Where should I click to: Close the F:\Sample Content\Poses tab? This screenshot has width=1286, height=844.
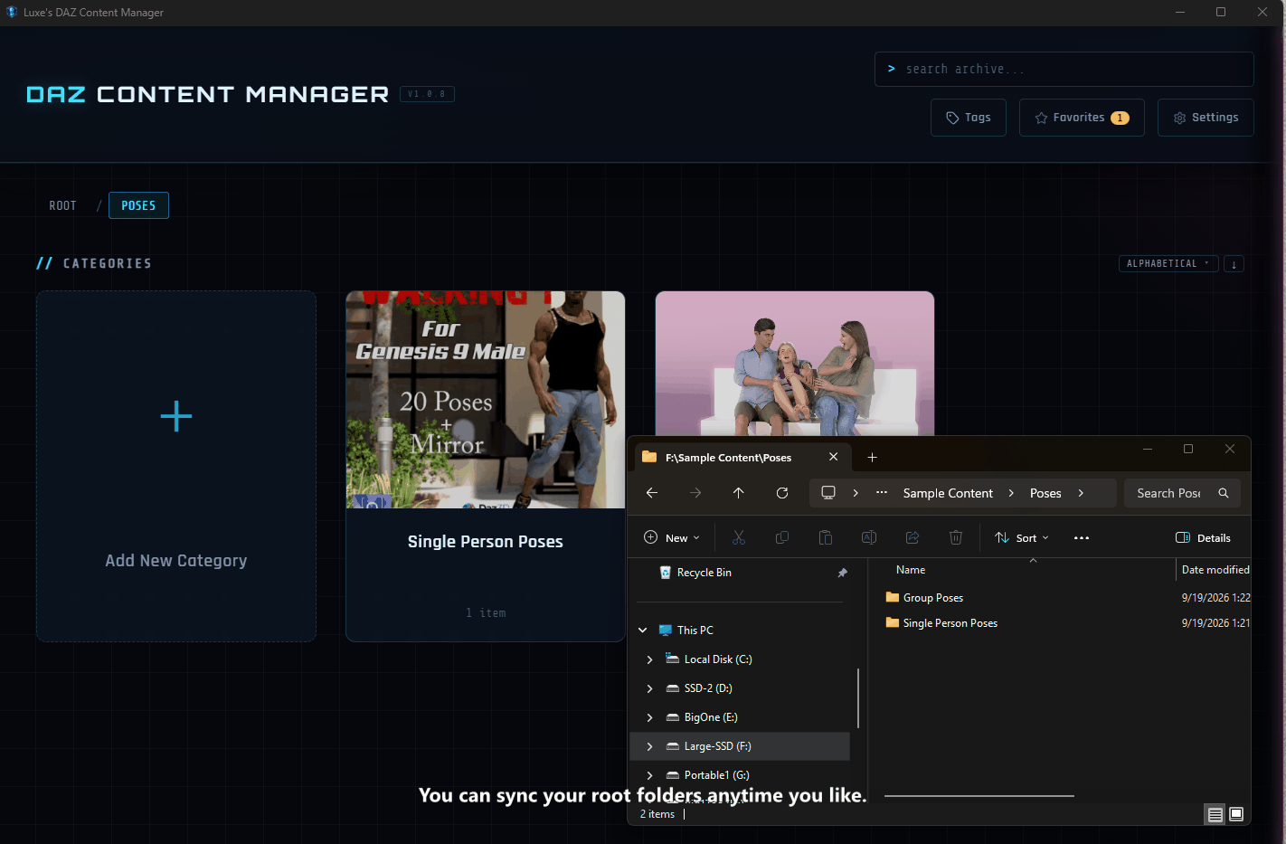pos(834,457)
